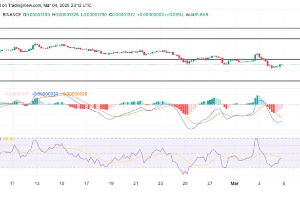Viewport: 300px width, 200px height.
Task: Click the 25 date label on time axis
Action: pos(185,184)
